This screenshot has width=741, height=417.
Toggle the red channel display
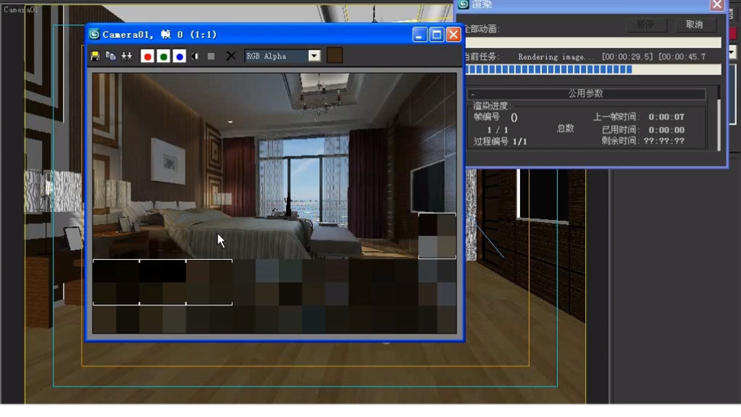pyautogui.click(x=148, y=56)
